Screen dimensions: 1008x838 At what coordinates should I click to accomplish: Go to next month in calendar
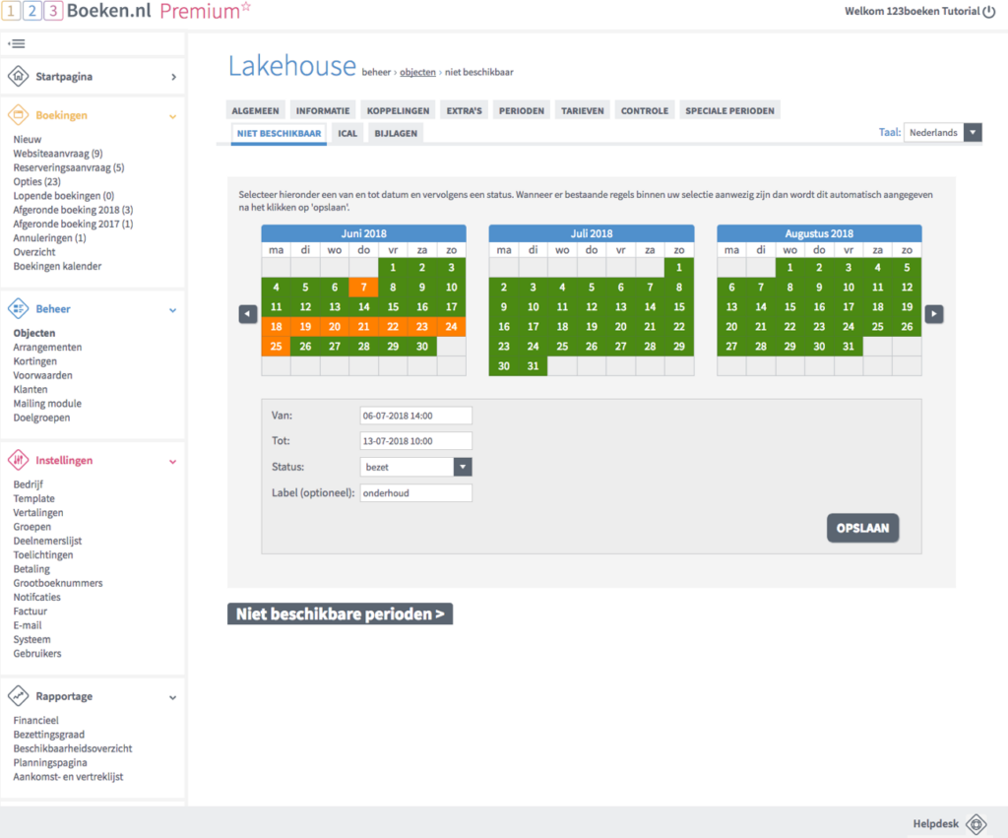click(934, 314)
